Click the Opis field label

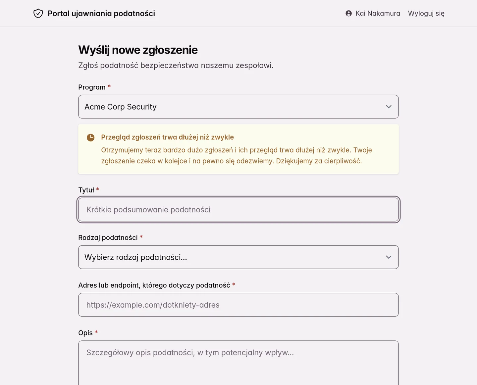[x=85, y=333]
